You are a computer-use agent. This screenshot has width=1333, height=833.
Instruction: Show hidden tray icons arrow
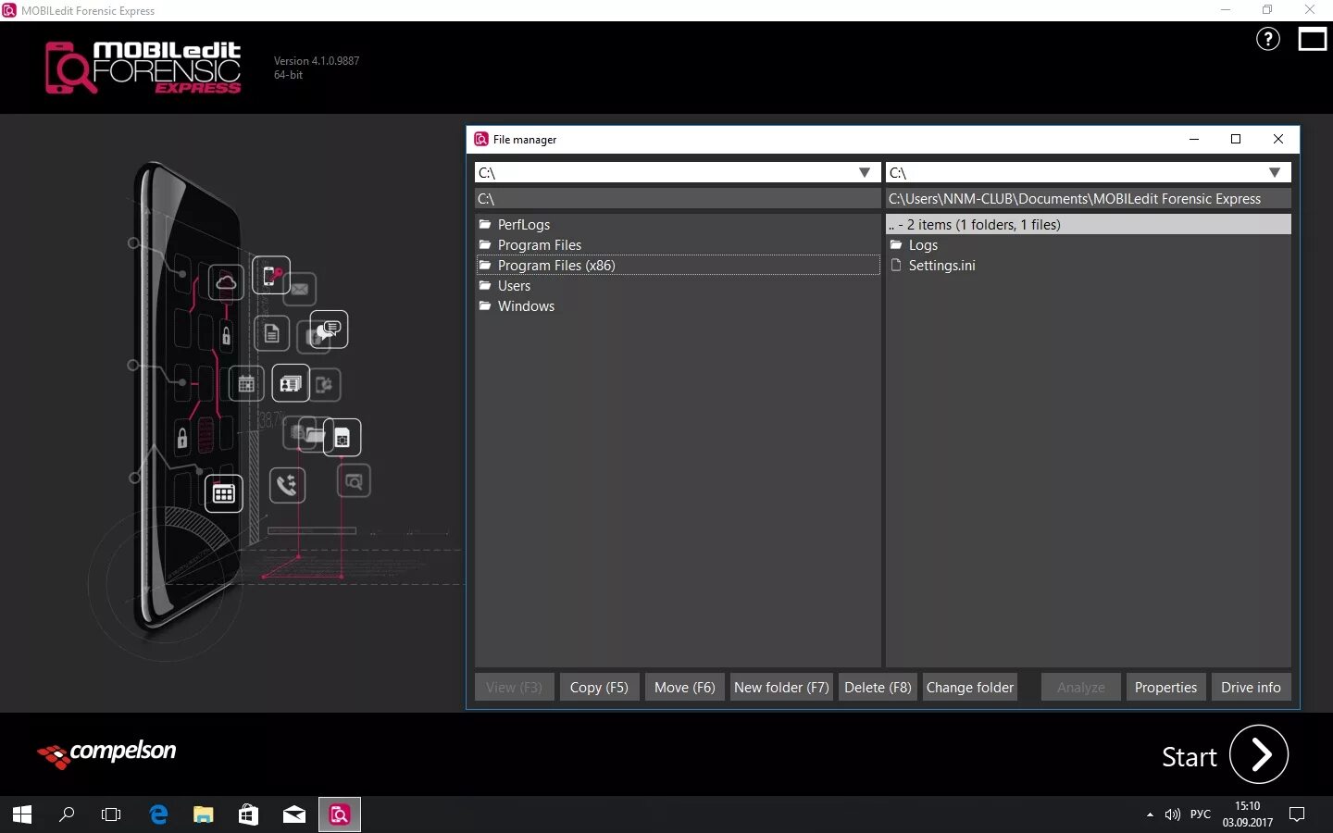pyautogui.click(x=1150, y=814)
